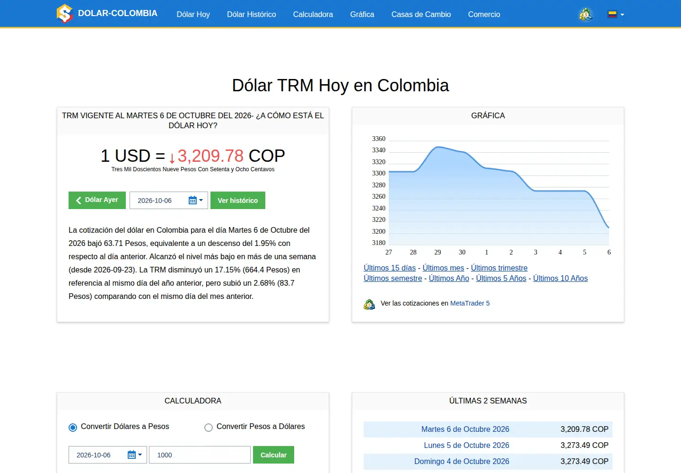The image size is (681, 473).
Task: Click the 3,273.49 COP value for Lunes 5
Action: 584,445
